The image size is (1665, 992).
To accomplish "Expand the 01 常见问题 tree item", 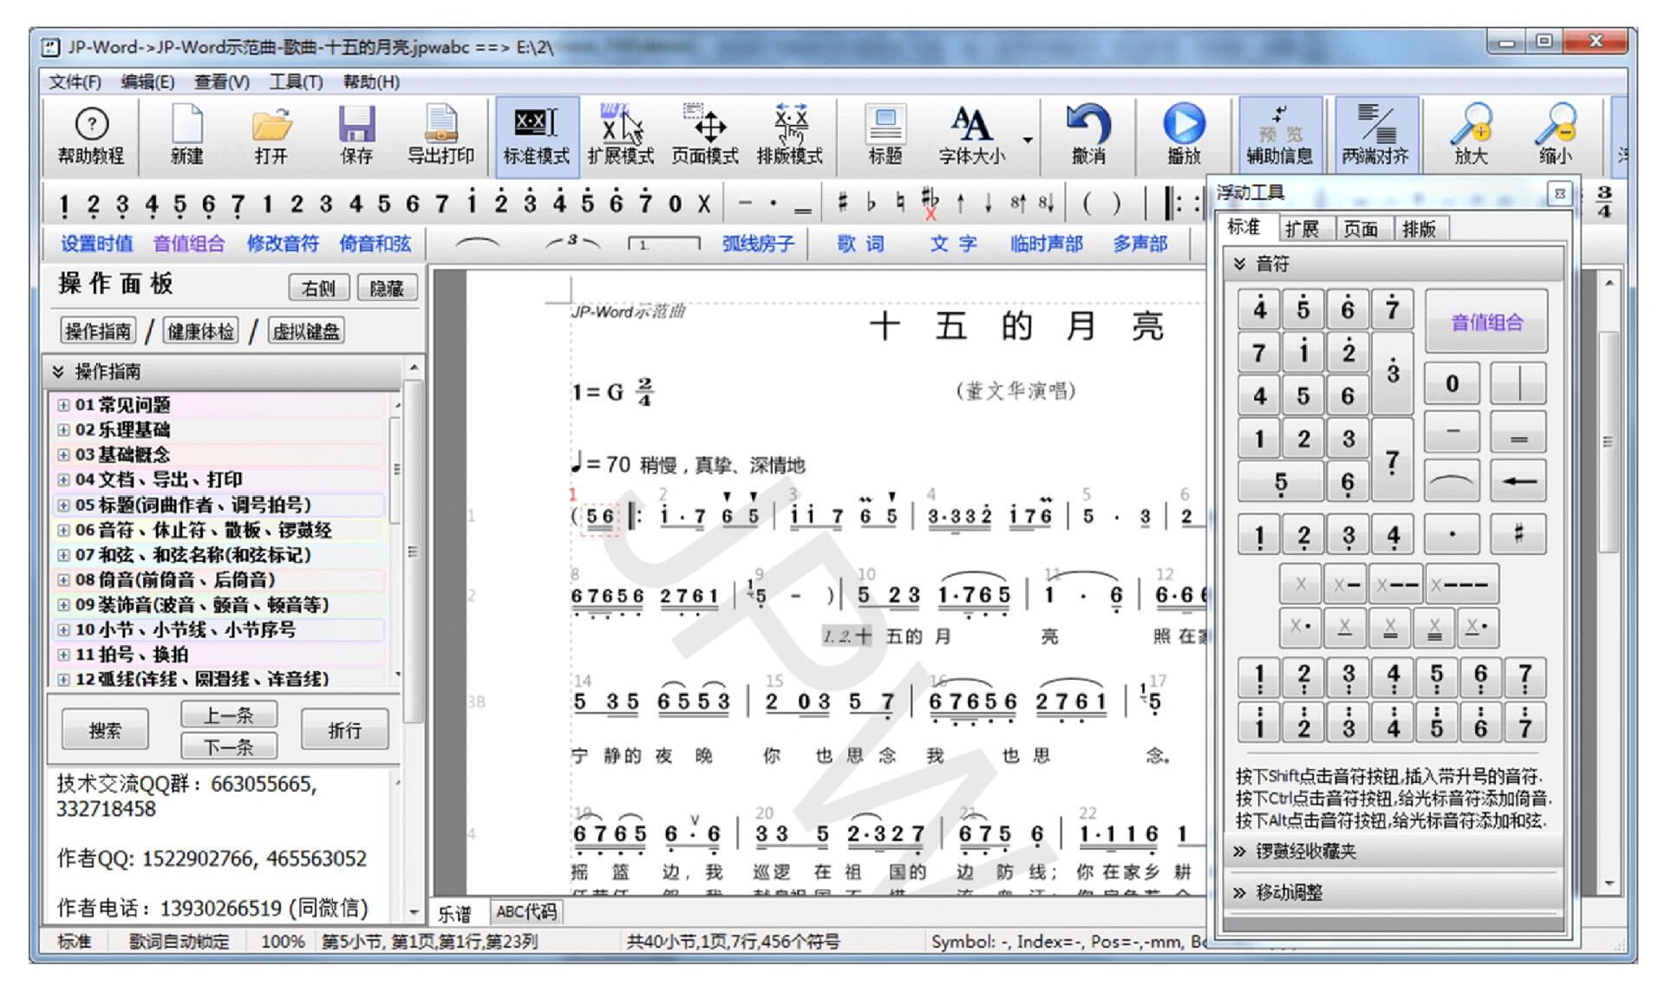I will [63, 405].
